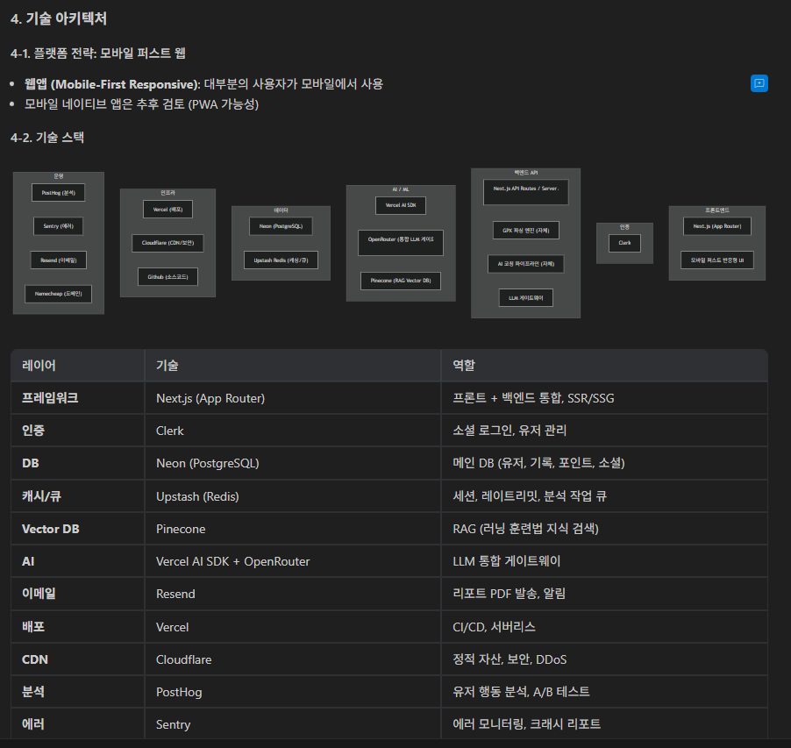791x748 pixels.
Task: Click the '리포트 PDF 발송, 알림' cell
Action: click(x=605, y=594)
